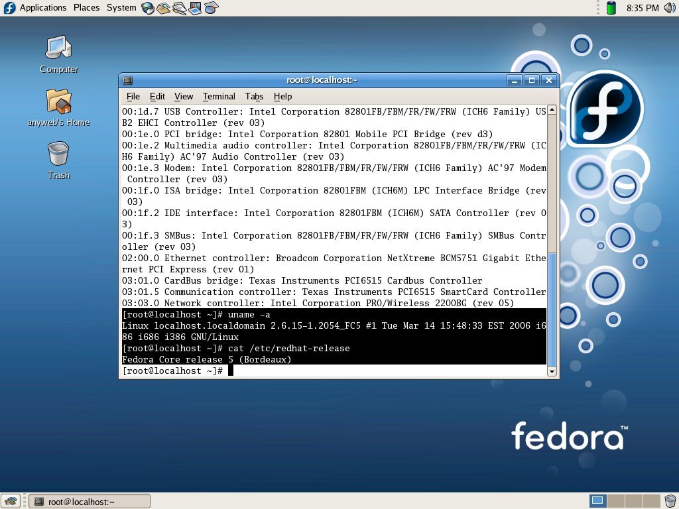Image resolution: width=679 pixels, height=509 pixels.
Task: Switch to the third workspace in the switcher
Action: [633, 501]
